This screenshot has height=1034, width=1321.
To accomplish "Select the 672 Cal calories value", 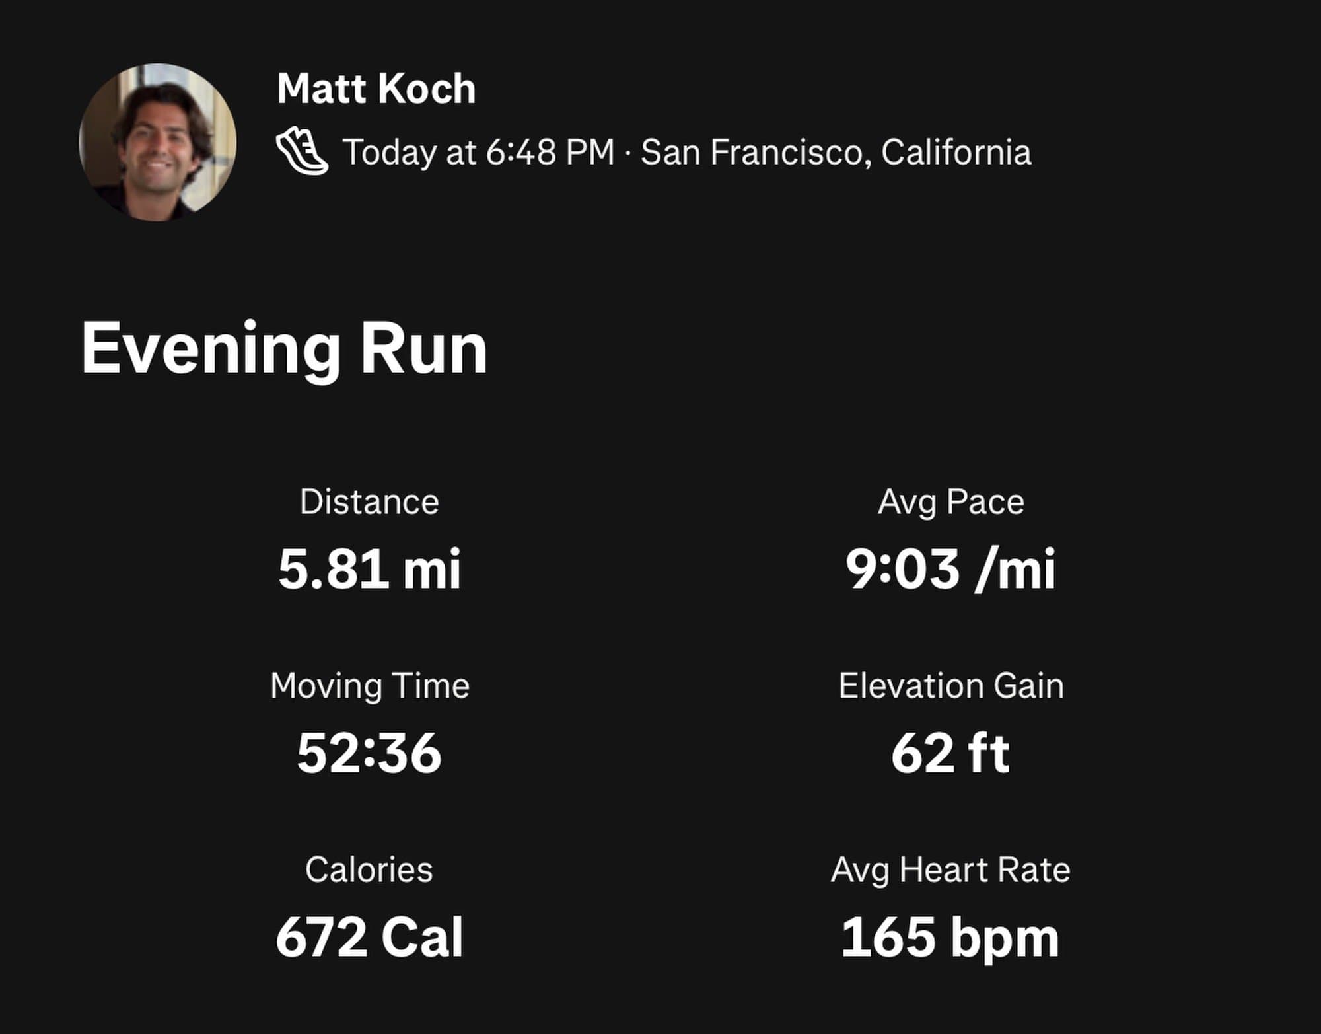I will (x=369, y=937).
